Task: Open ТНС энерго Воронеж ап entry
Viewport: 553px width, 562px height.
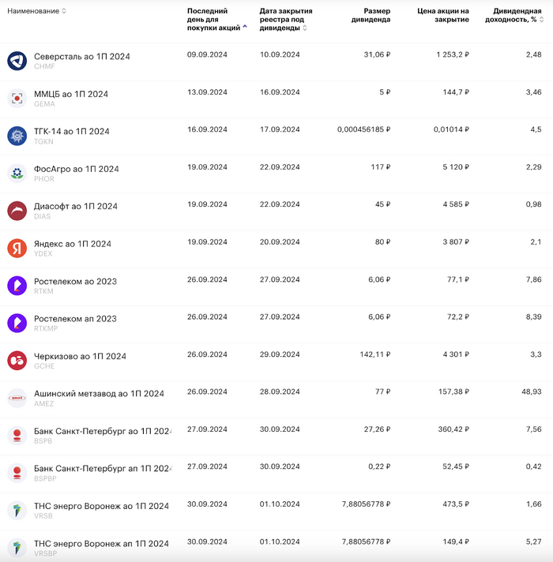Action: pos(101,543)
